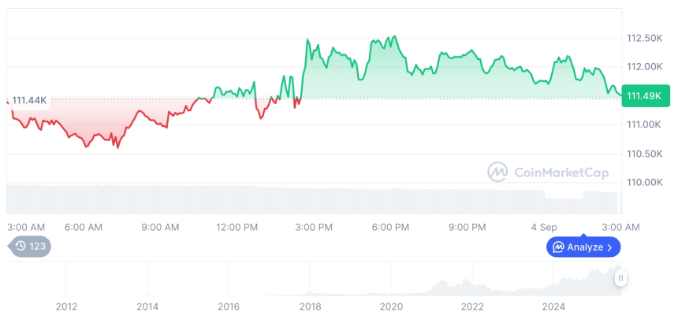Image resolution: width=678 pixels, height=316 pixels.
Task: Select 2022 on the overview timeline
Action: pos(472,306)
